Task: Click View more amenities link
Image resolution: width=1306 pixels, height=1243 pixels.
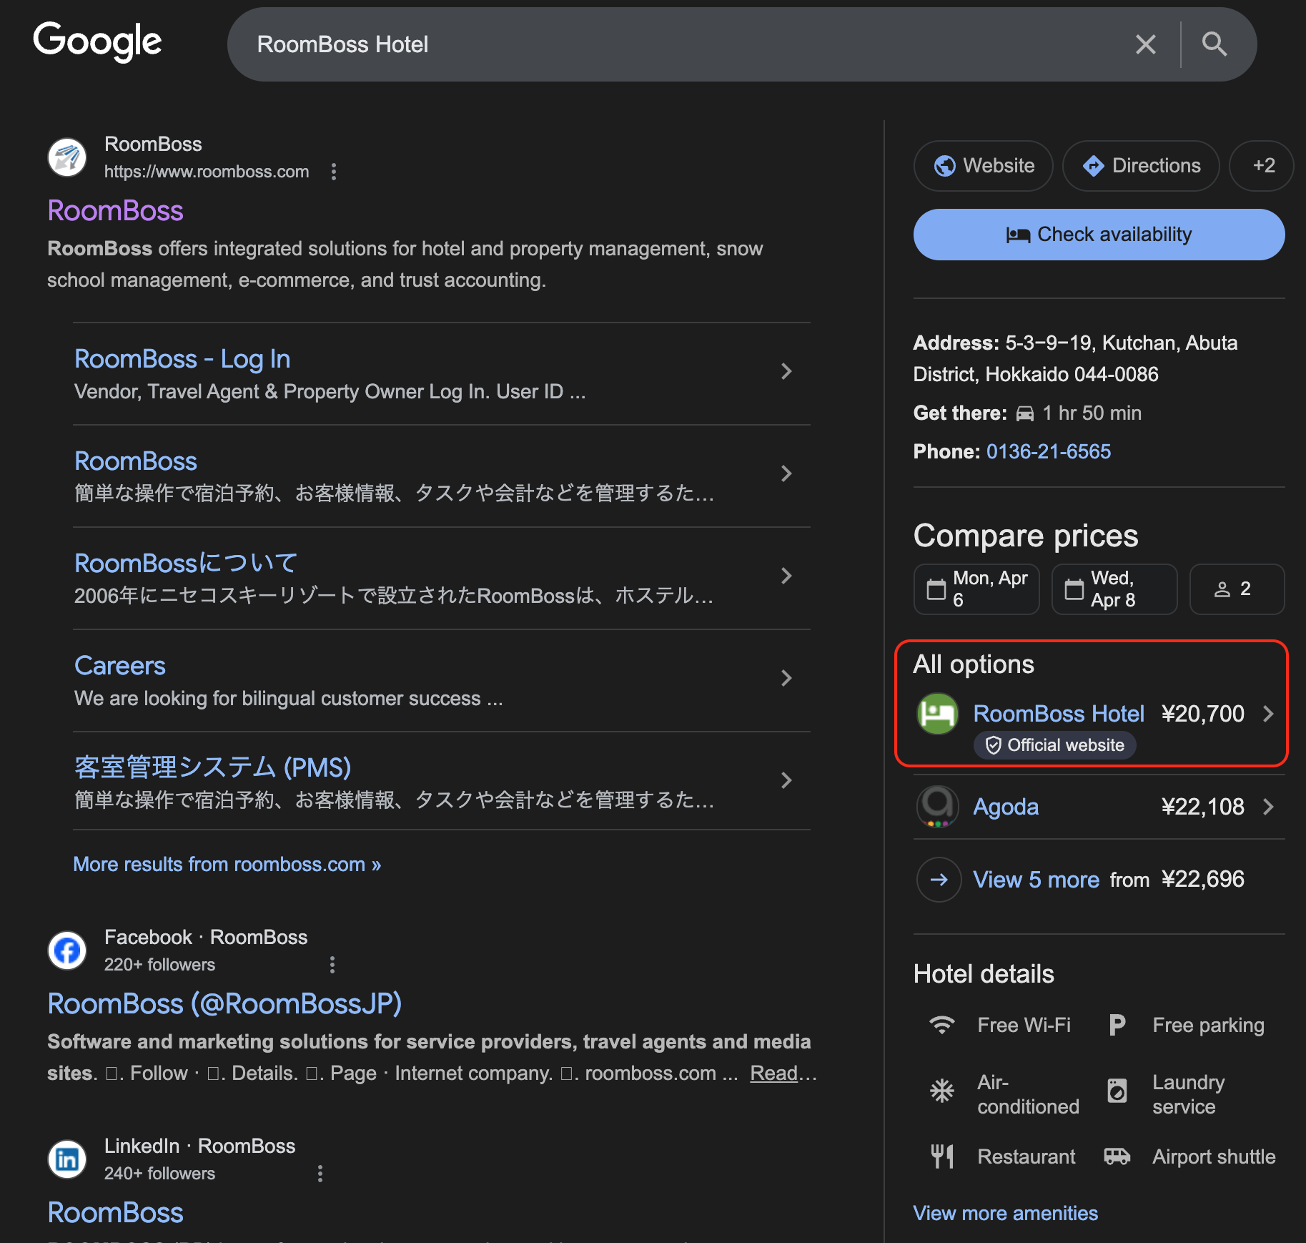Action: tap(1005, 1214)
